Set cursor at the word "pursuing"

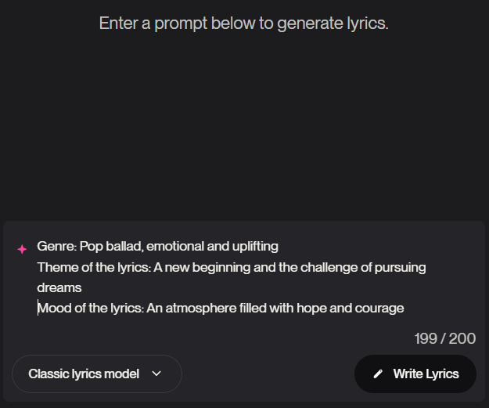[402, 267]
